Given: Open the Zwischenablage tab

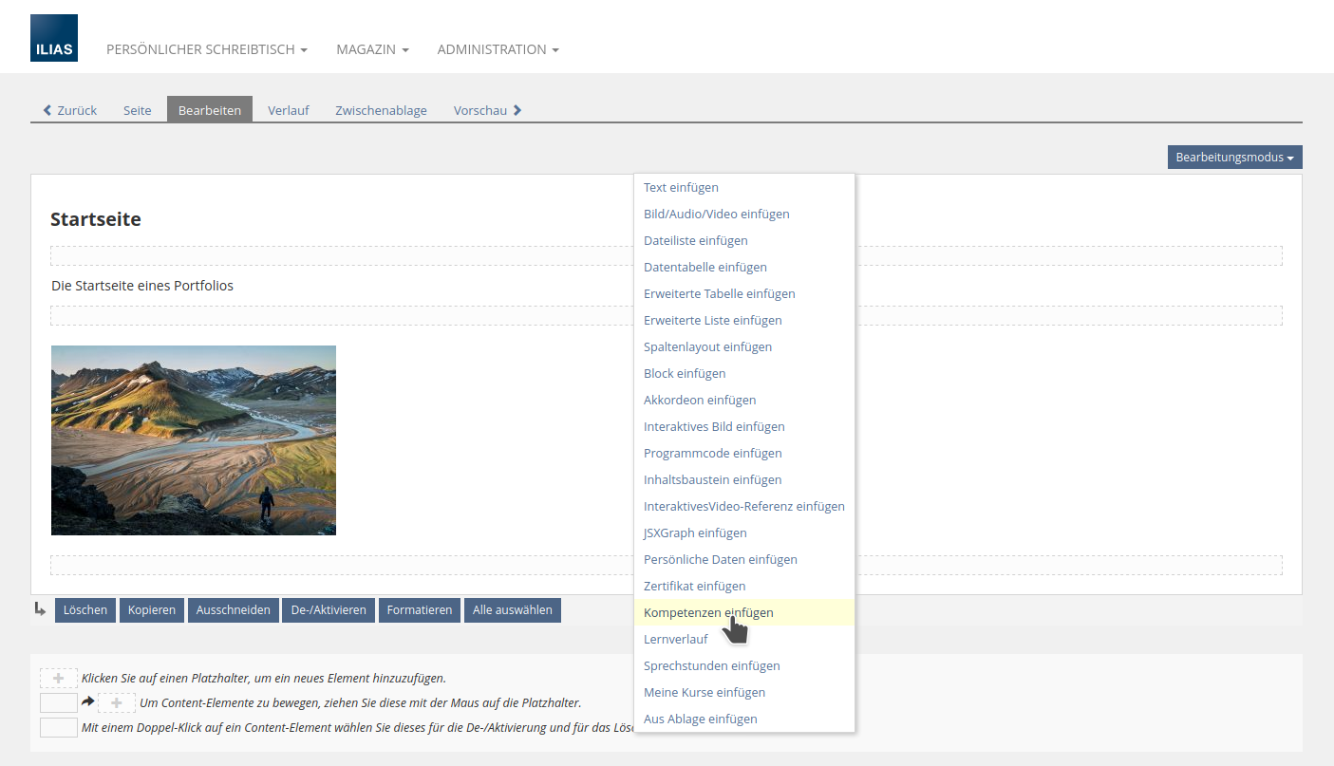Looking at the screenshot, I should [381, 110].
